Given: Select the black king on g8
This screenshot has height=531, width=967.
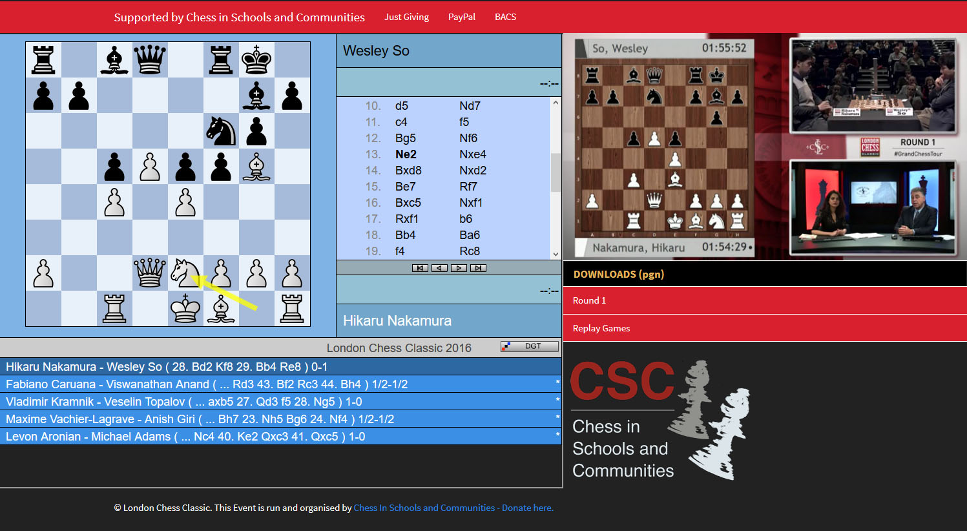Looking at the screenshot, I should 256,59.
